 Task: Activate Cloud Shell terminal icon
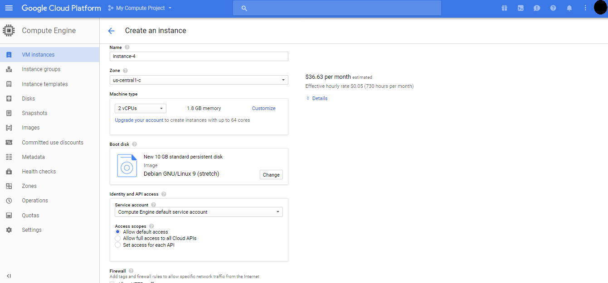point(520,8)
